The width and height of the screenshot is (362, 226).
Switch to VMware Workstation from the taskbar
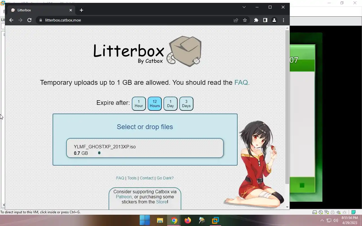pos(216,220)
